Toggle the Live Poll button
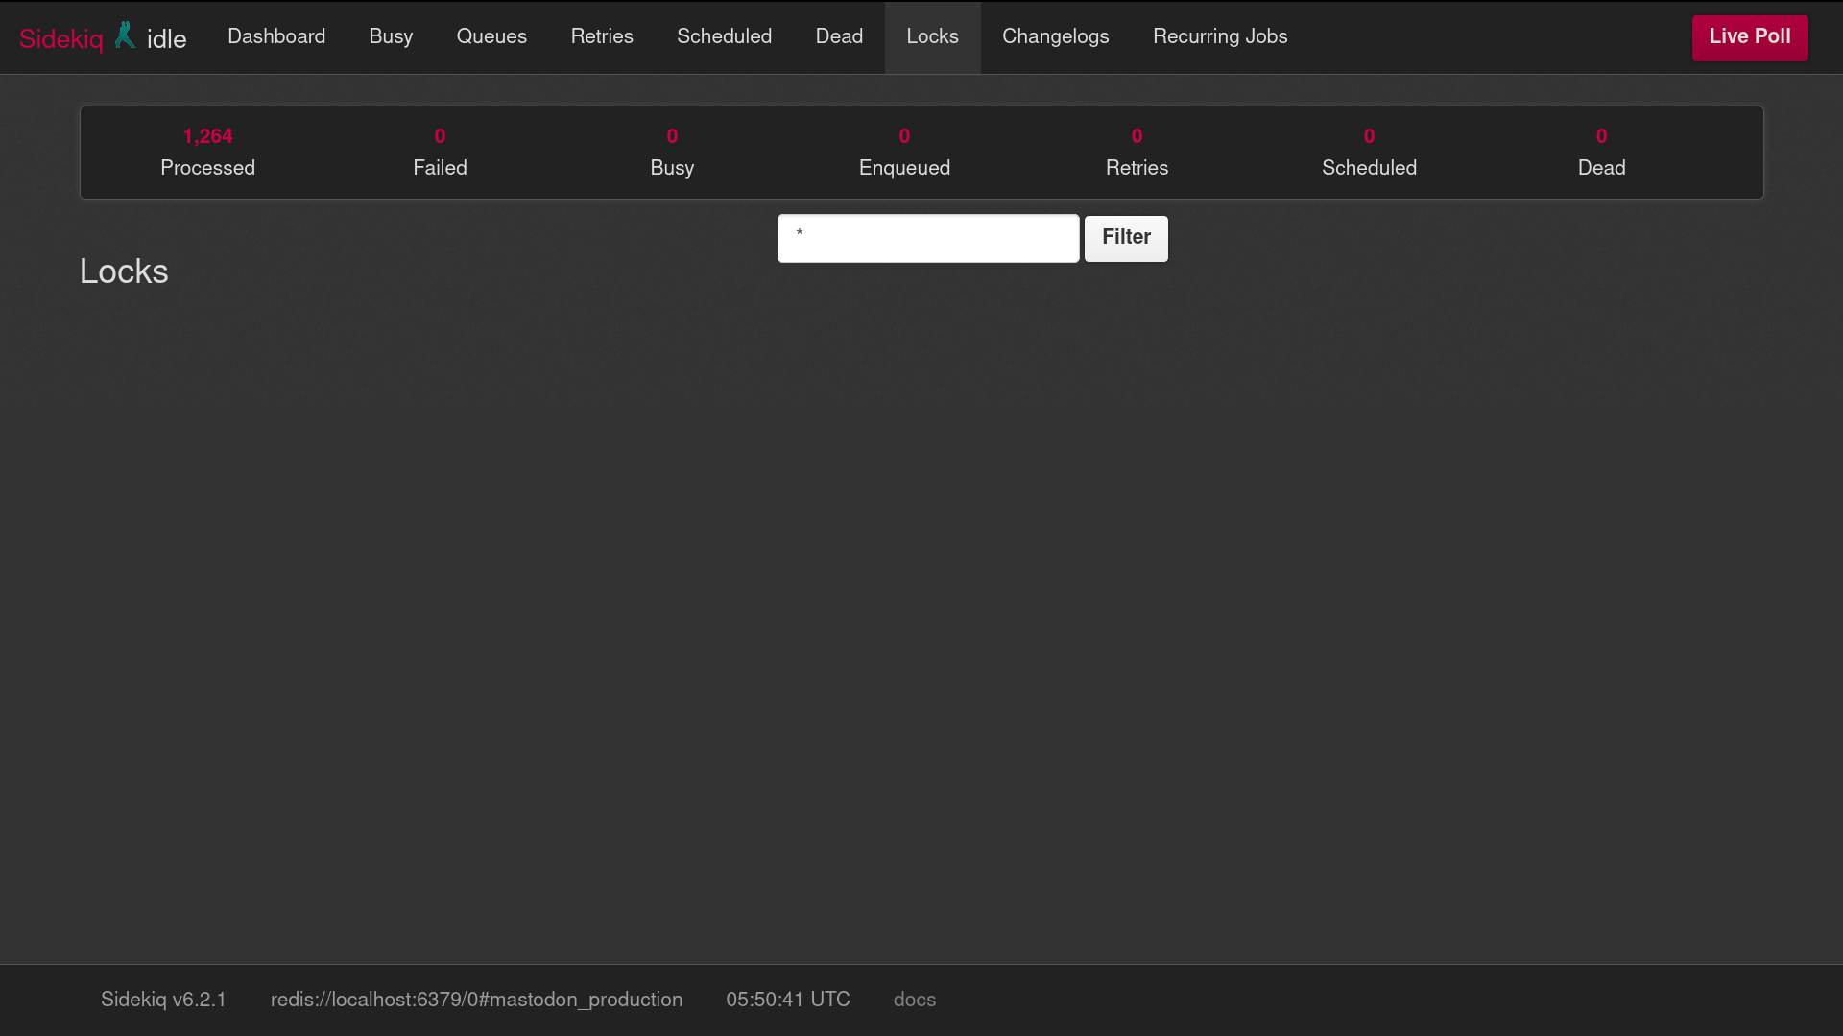Image resolution: width=1843 pixels, height=1036 pixels. 1749,37
